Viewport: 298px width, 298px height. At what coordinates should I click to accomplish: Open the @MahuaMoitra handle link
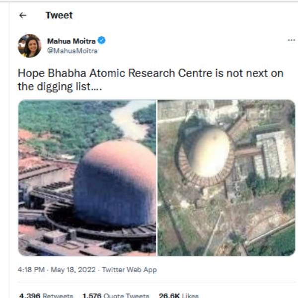[x=72, y=51]
